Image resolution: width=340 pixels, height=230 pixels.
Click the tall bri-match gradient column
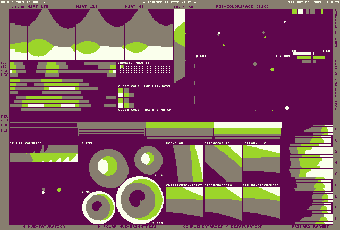(180, 46)
